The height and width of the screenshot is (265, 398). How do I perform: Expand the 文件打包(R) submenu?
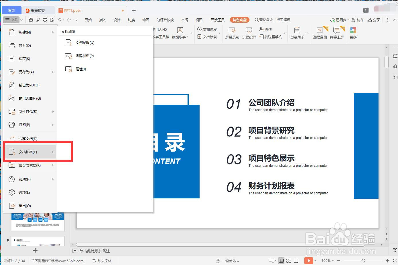(53, 111)
